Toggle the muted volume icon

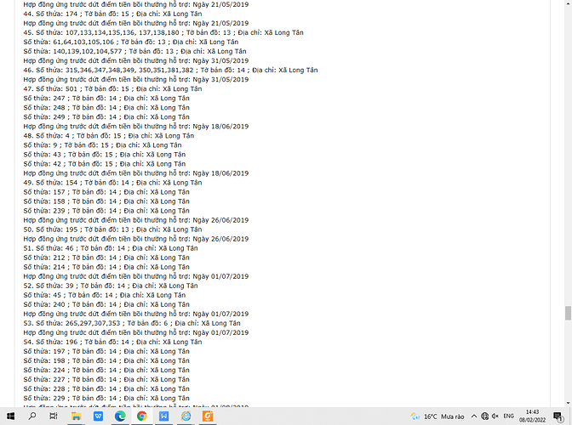coord(495,416)
